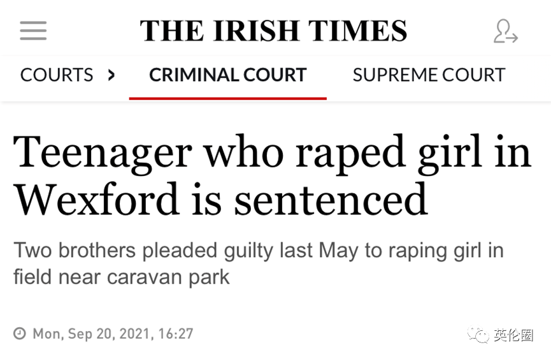Select the SUPREME COURT tab
551x359 pixels.
[x=429, y=75]
